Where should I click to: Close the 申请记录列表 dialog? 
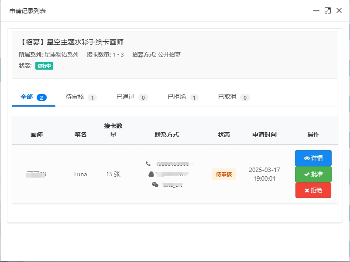click(x=339, y=11)
